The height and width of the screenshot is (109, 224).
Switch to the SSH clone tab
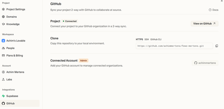[147, 39]
